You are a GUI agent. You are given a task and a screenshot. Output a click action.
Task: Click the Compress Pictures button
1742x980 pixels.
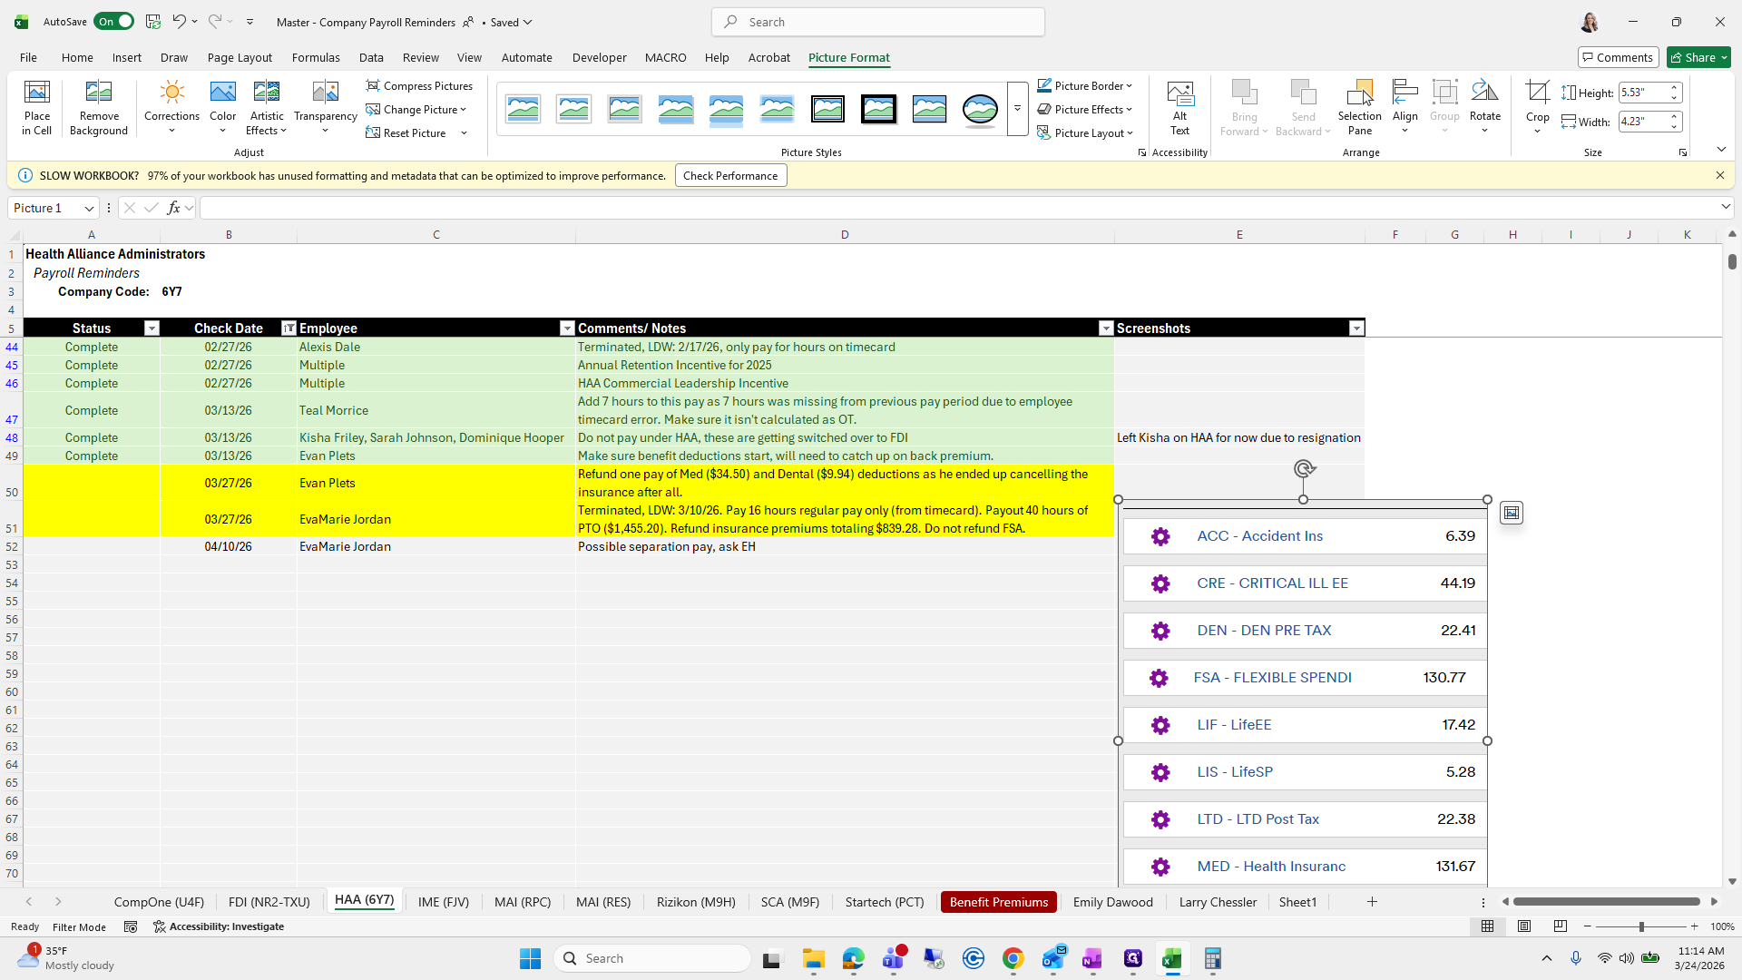click(x=419, y=85)
